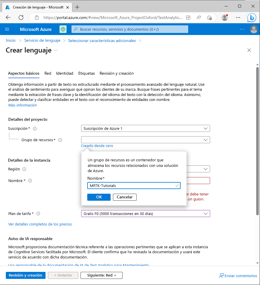
Task: Show info icon for Región
Action: click(24, 169)
